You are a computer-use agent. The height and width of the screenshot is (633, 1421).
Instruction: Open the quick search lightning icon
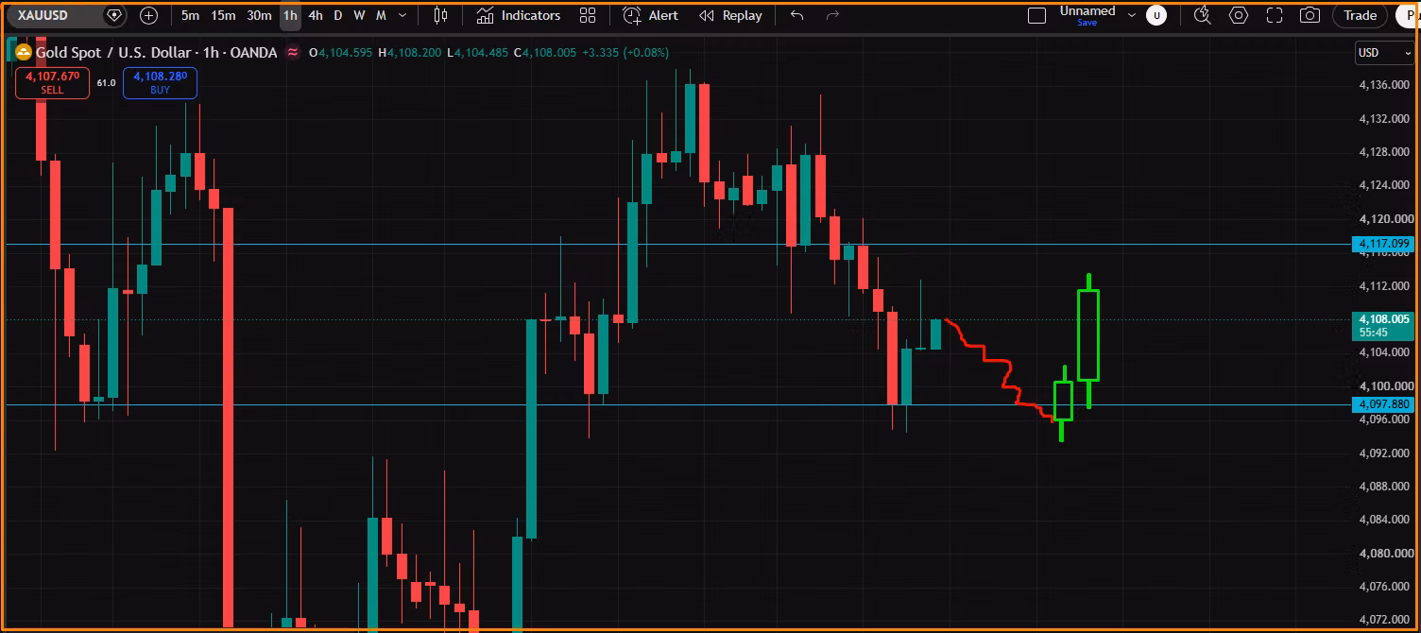point(1203,15)
